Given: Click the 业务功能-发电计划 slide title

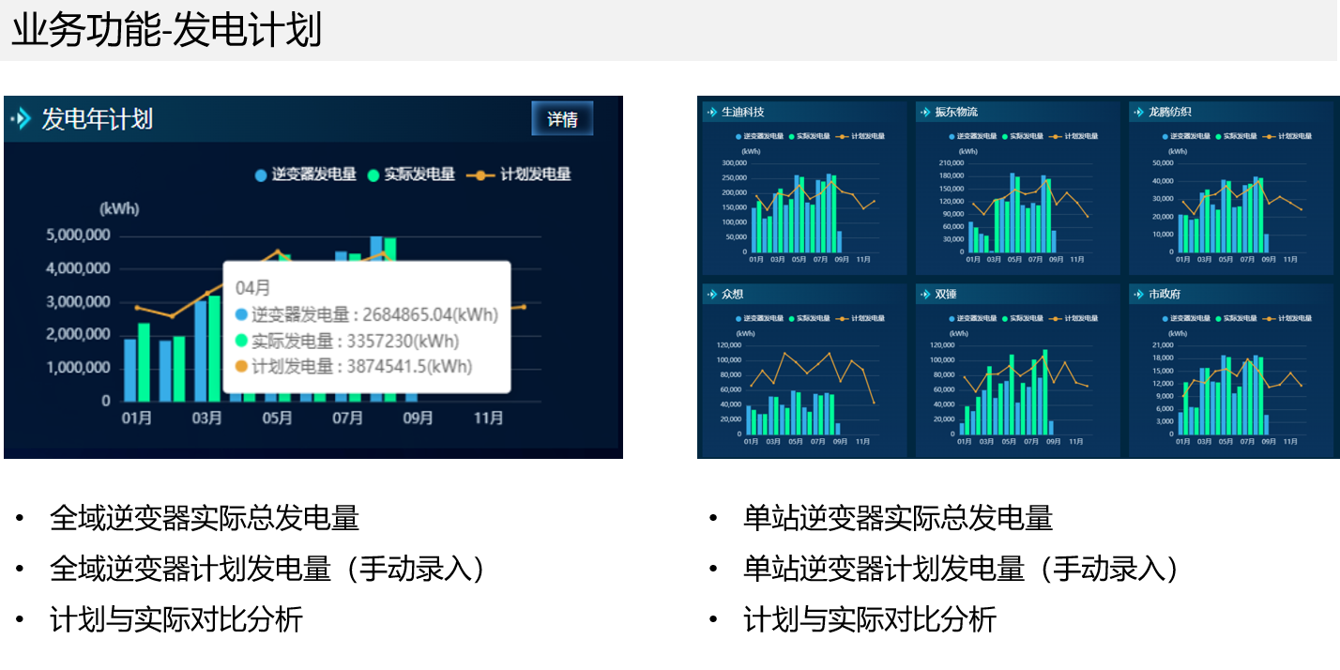Looking at the screenshot, I should 166,30.
